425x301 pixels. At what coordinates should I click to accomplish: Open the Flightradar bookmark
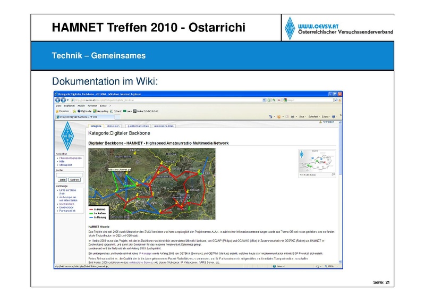pyautogui.click(x=84, y=111)
